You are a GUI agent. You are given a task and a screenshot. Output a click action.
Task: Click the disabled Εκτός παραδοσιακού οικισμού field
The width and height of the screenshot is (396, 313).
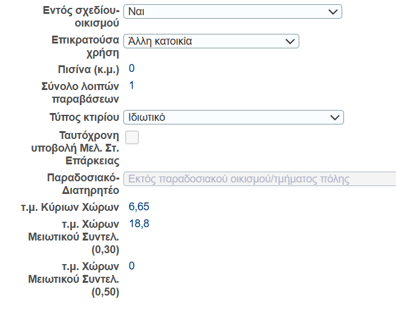point(260,179)
